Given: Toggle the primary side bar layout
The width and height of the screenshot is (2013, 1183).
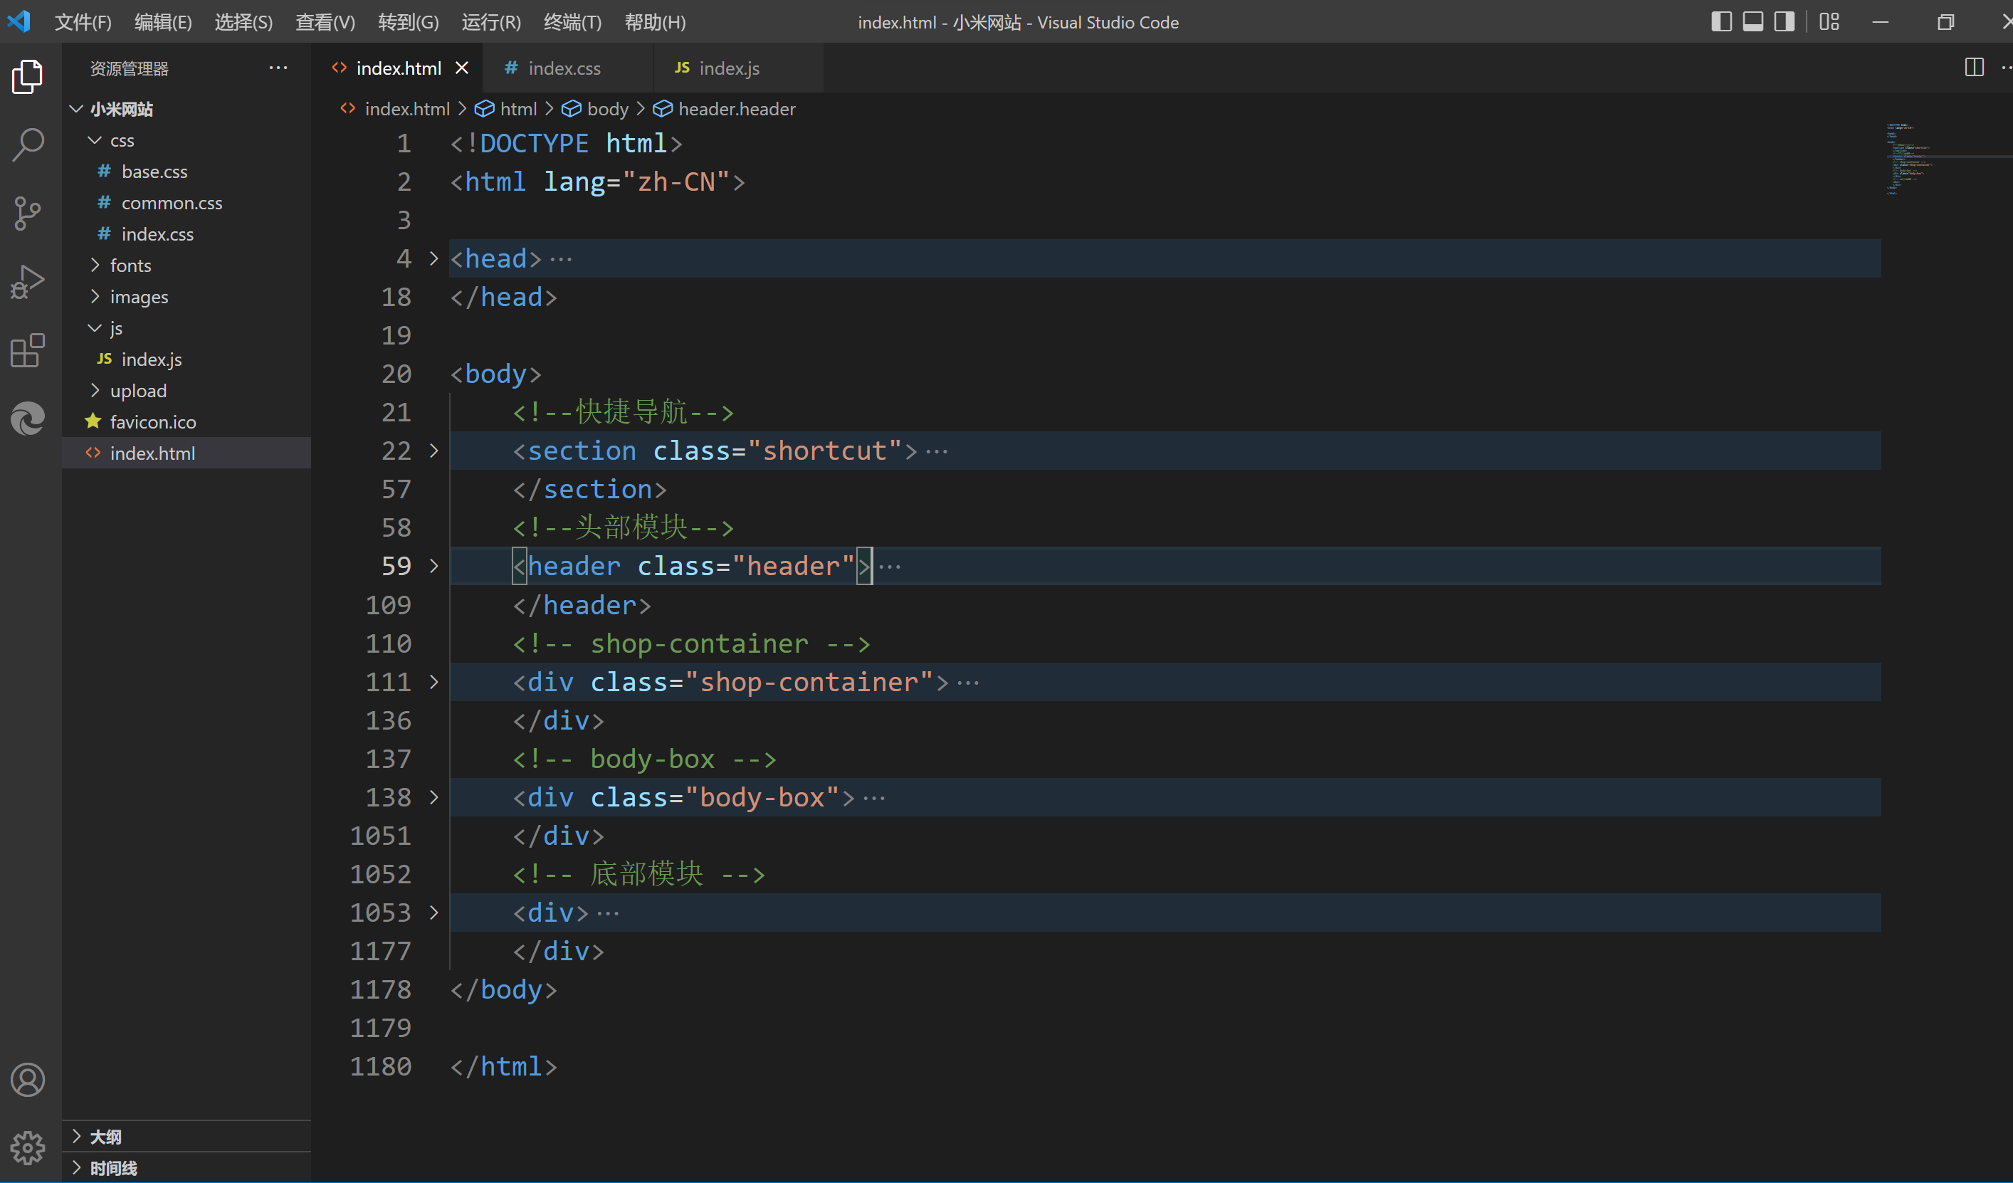Looking at the screenshot, I should (x=1721, y=21).
